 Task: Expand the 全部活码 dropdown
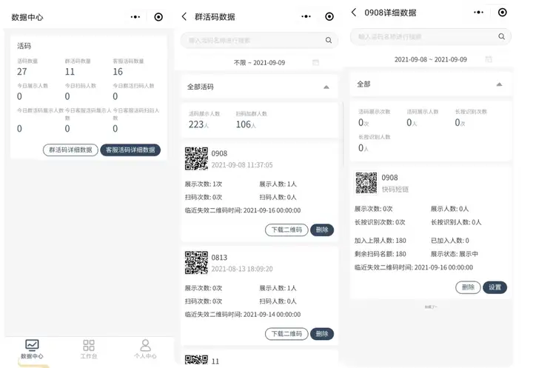259,87
